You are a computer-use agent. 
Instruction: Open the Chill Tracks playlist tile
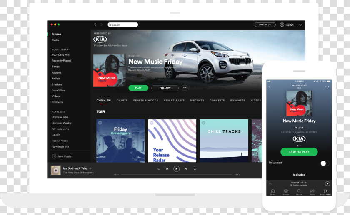[x=224, y=141]
